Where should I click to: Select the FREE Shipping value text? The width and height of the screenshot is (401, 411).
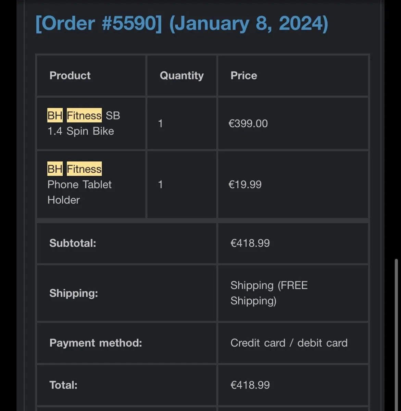(x=269, y=293)
